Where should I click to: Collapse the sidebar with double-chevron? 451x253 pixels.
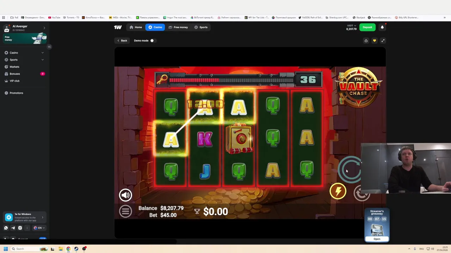point(49,46)
